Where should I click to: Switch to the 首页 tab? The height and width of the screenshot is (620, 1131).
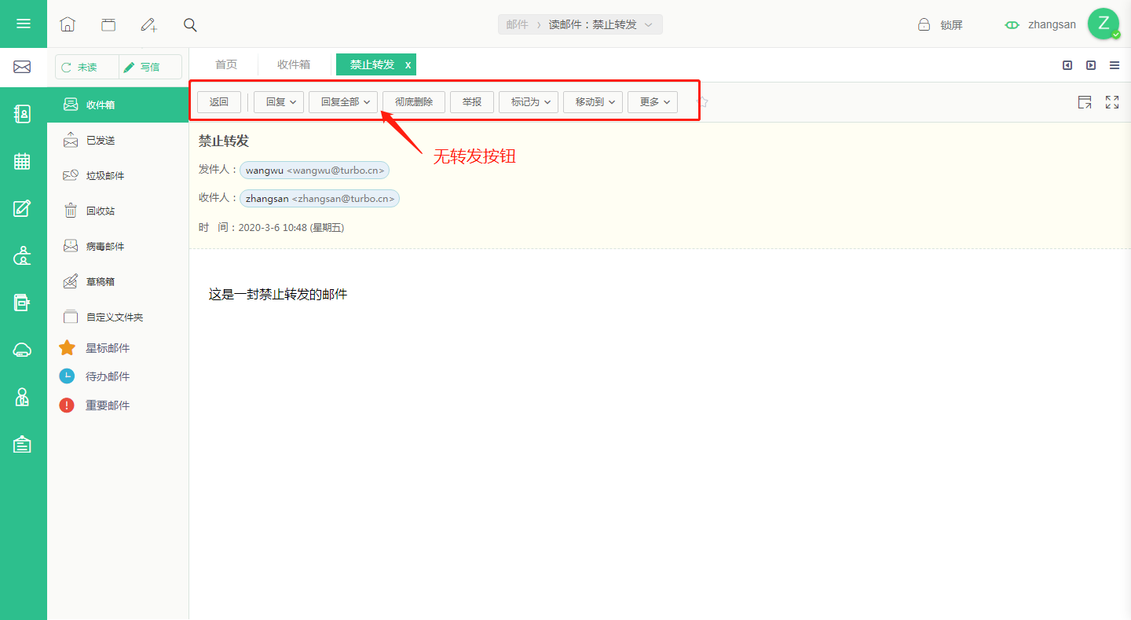[x=226, y=64]
